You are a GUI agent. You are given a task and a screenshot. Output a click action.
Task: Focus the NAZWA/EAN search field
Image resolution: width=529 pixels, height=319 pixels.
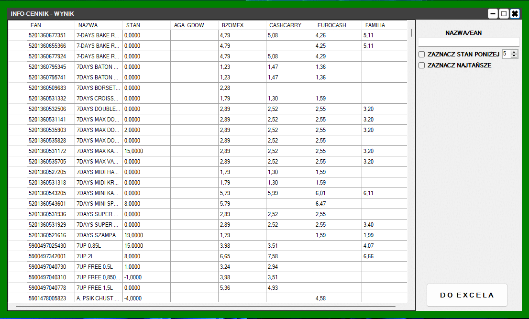pos(469,42)
